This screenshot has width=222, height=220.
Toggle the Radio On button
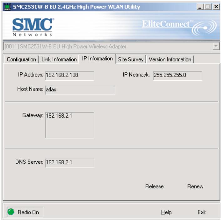(25, 212)
